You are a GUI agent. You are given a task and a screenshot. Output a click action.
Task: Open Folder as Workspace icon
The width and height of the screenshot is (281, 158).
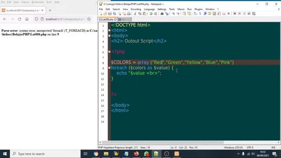pyautogui.click(x=224, y=14)
